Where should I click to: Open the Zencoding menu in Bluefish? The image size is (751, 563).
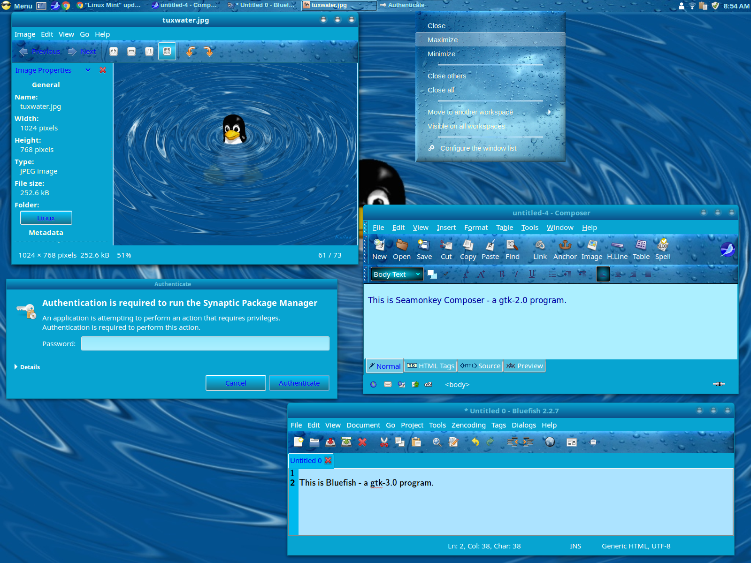(468, 425)
